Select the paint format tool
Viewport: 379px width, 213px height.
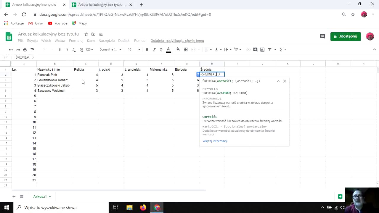tap(32, 49)
